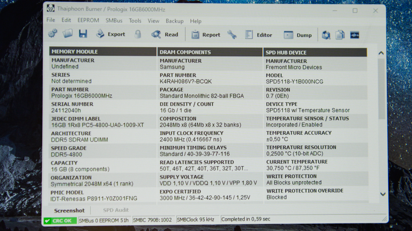Screen dimensions: 412x231
Task: Click the green CRC OK status indicator
Action: [x=60, y=221]
